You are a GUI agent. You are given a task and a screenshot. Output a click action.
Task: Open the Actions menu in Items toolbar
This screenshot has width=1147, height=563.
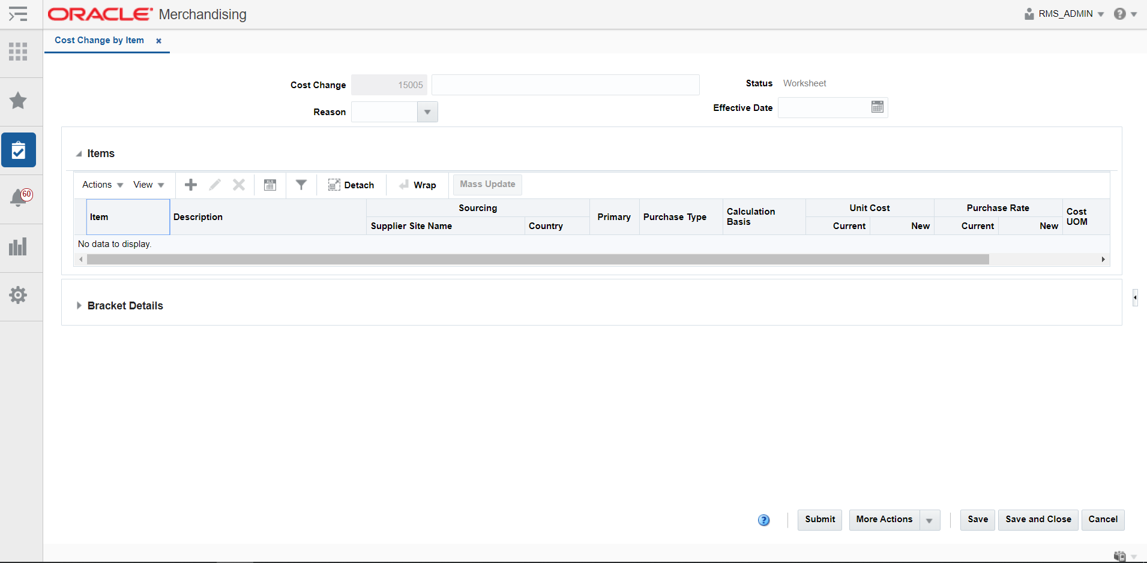pyautogui.click(x=101, y=185)
